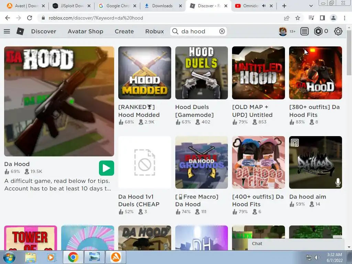Click the Hood Duels [Gamemode] title
This screenshot has width=352, height=264.
point(195,111)
